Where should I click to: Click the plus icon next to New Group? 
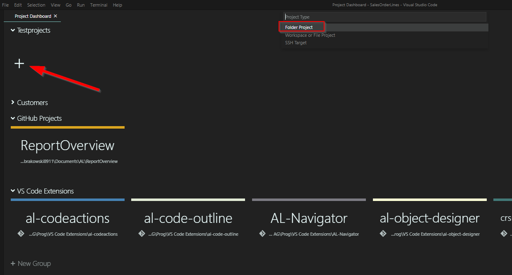[x=13, y=263]
